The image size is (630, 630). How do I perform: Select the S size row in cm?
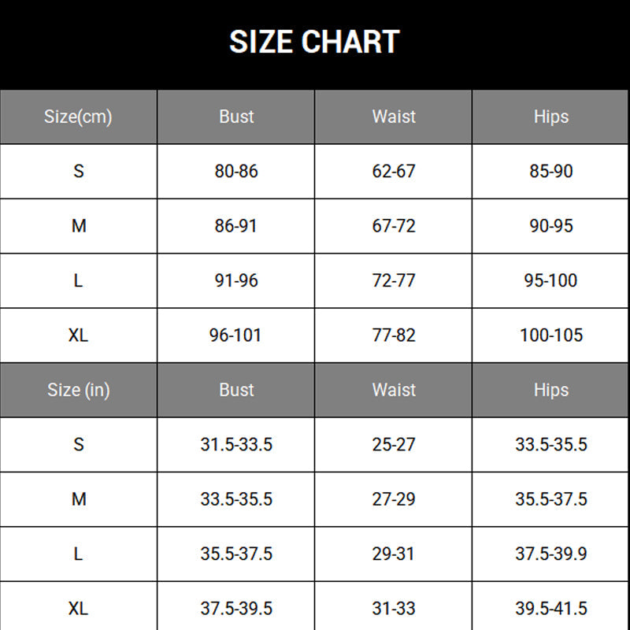(314, 172)
